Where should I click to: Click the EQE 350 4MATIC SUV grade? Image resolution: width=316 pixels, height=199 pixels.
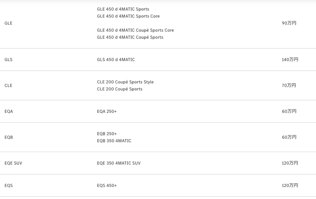[x=118, y=163]
